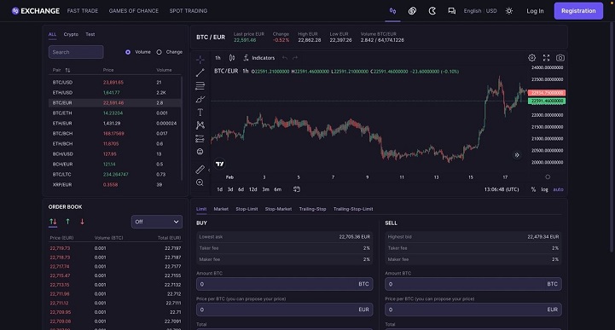
Task: Click the zoom in magnifier tool
Action: pyautogui.click(x=200, y=182)
